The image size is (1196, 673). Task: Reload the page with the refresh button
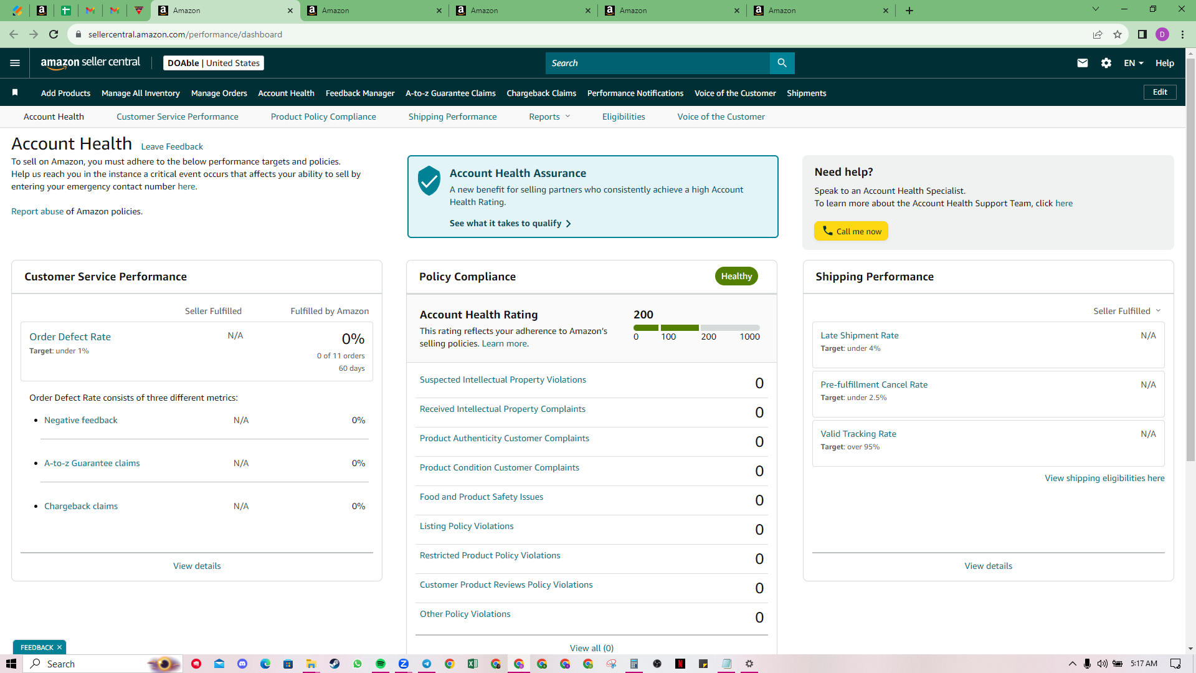point(54,34)
